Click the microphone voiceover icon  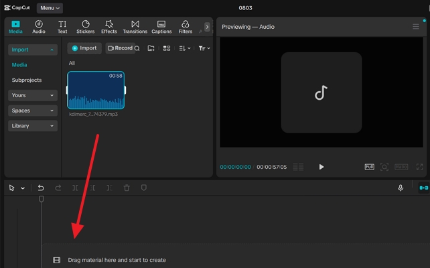tap(401, 188)
